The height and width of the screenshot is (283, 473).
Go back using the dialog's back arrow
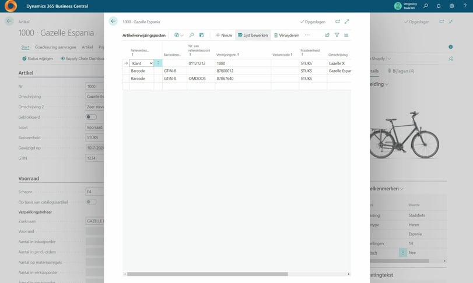click(113, 22)
